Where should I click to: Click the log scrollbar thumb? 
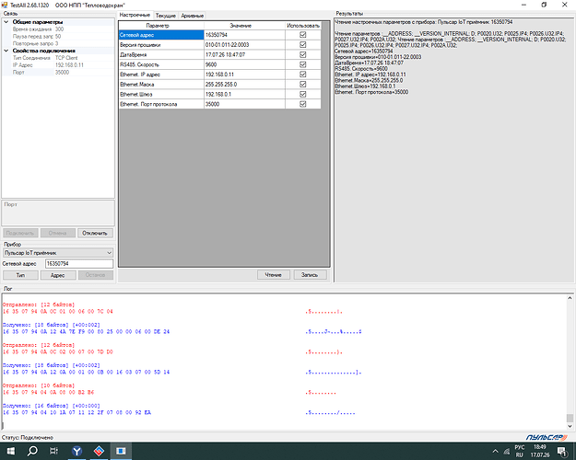[x=570, y=418]
